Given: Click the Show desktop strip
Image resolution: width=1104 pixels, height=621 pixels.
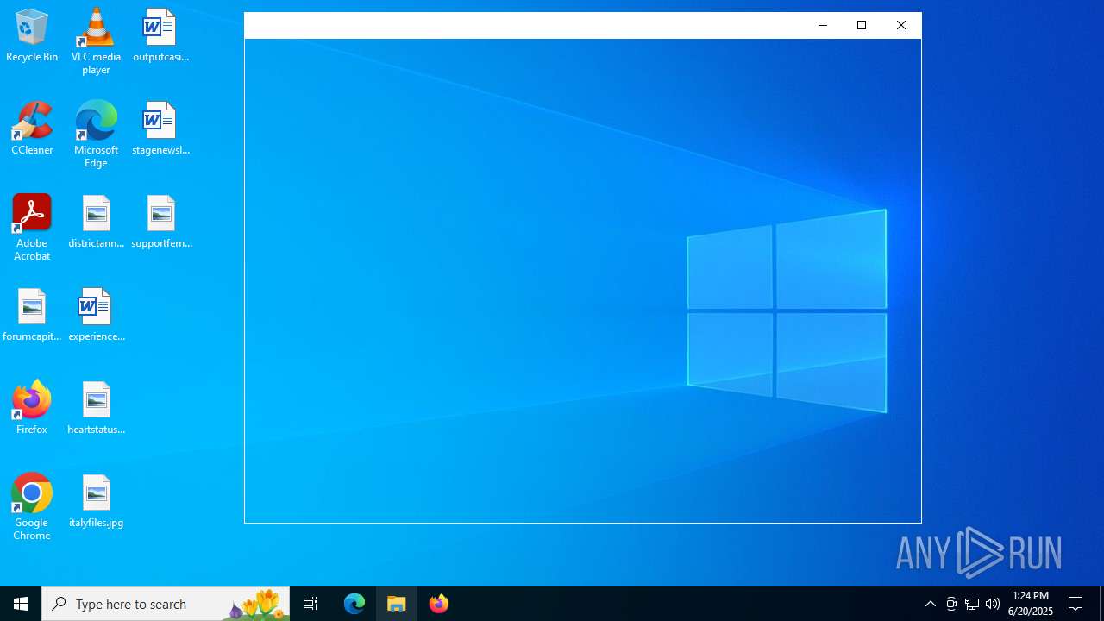Looking at the screenshot, I should click(1101, 604).
